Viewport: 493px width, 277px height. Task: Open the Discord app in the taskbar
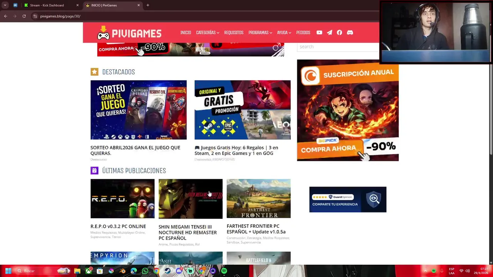coord(179,271)
